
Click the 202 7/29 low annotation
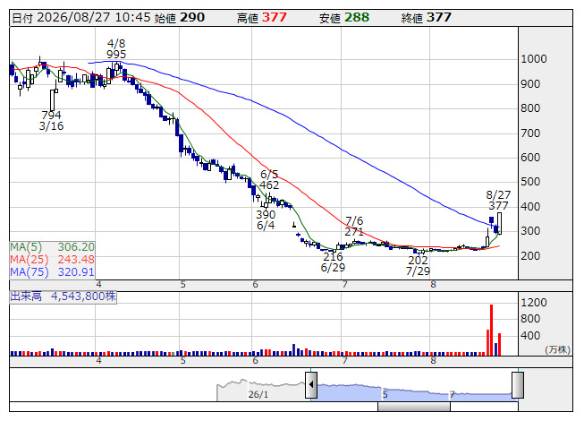pyautogui.click(x=418, y=265)
